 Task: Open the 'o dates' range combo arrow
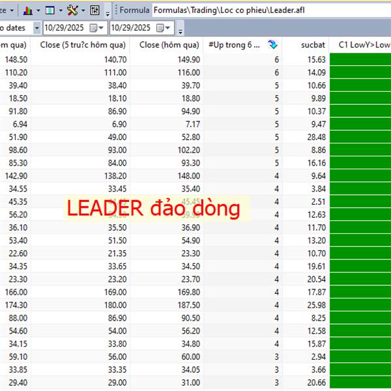[36, 28]
